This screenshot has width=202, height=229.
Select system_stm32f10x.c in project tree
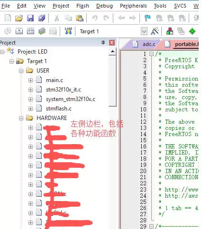point(71,99)
